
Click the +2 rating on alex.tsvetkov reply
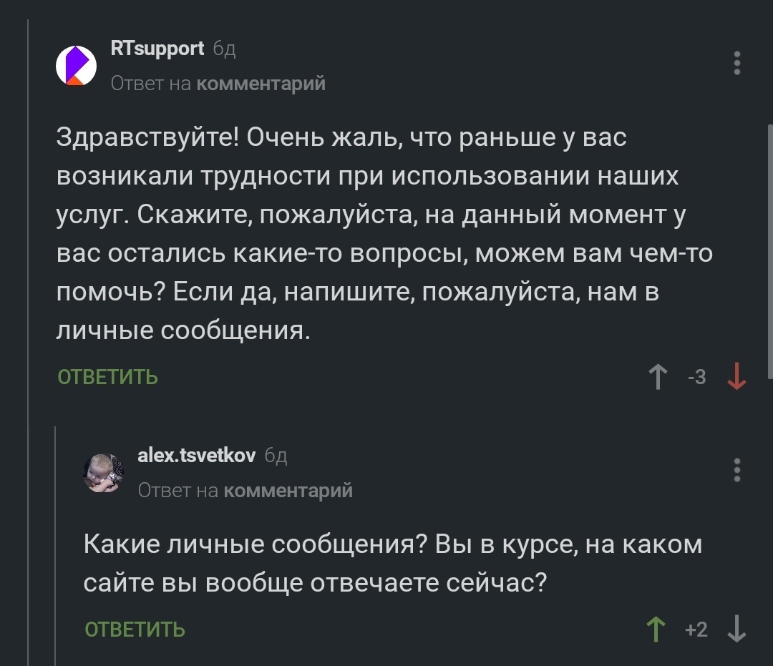pos(696,630)
